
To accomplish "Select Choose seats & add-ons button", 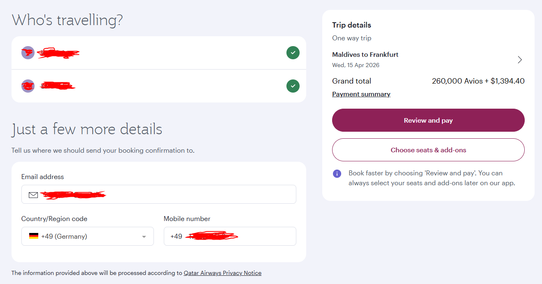I will pos(428,150).
